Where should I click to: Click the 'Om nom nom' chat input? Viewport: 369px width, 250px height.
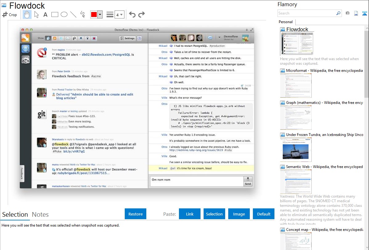click(x=197, y=182)
